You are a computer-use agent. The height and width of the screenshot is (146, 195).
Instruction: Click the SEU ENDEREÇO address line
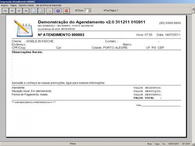[x=66, y=26]
